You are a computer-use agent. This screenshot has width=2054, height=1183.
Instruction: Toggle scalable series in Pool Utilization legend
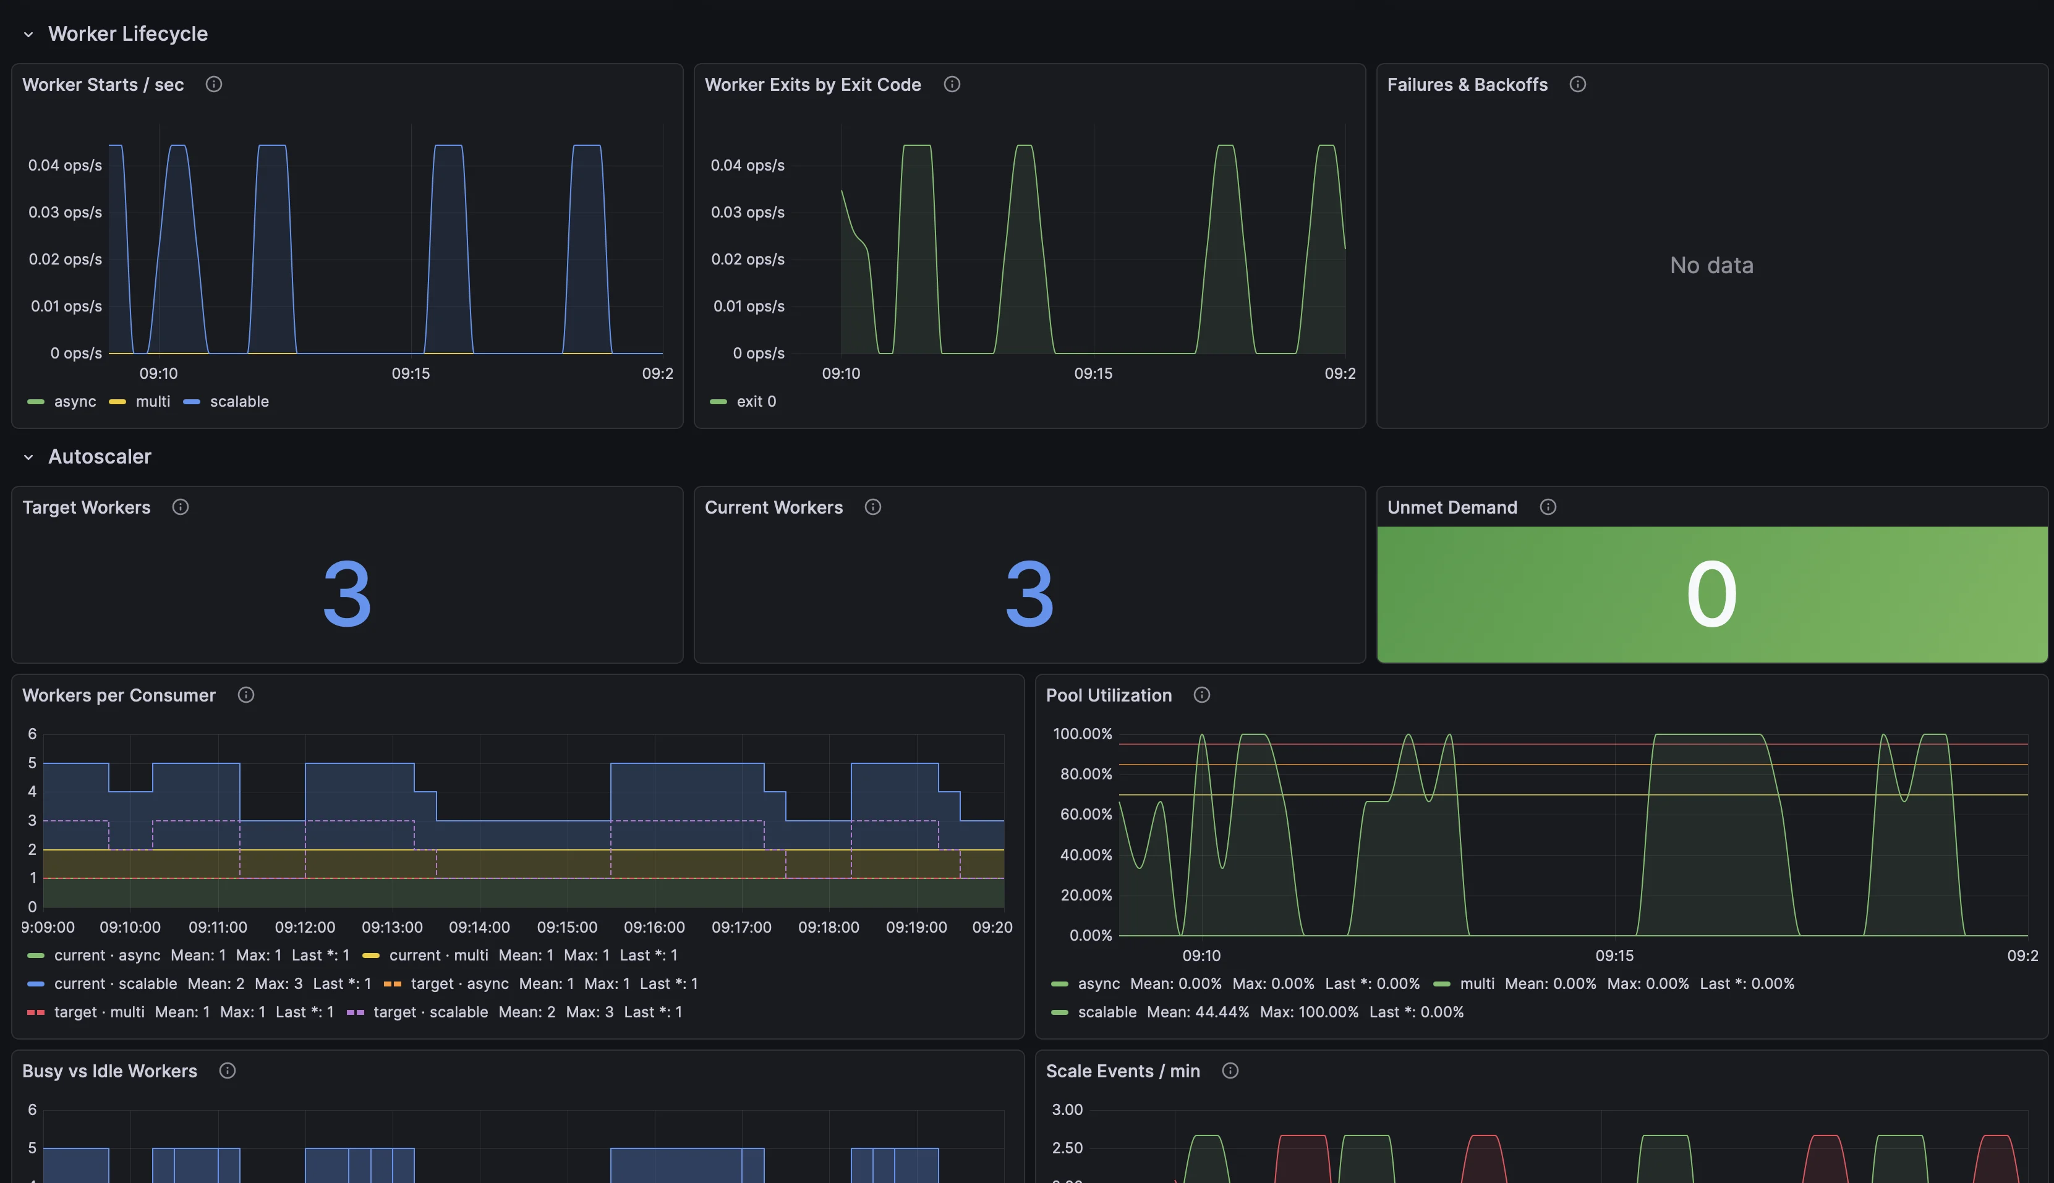click(1107, 1012)
